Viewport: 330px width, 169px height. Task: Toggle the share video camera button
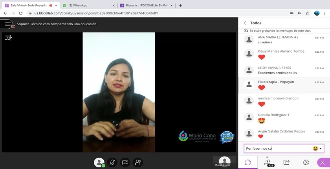click(x=125, y=162)
